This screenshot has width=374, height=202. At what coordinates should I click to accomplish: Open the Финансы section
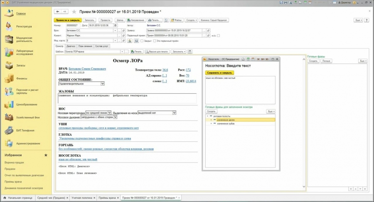(22, 78)
